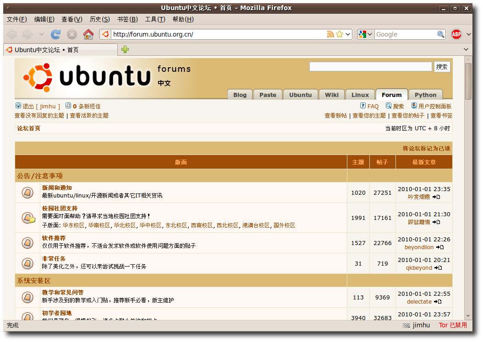Open the 查看(V) menu

pyautogui.click(x=72, y=19)
